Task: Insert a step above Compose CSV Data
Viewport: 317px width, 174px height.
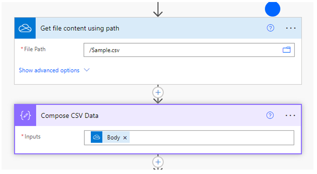Action: coord(158,92)
